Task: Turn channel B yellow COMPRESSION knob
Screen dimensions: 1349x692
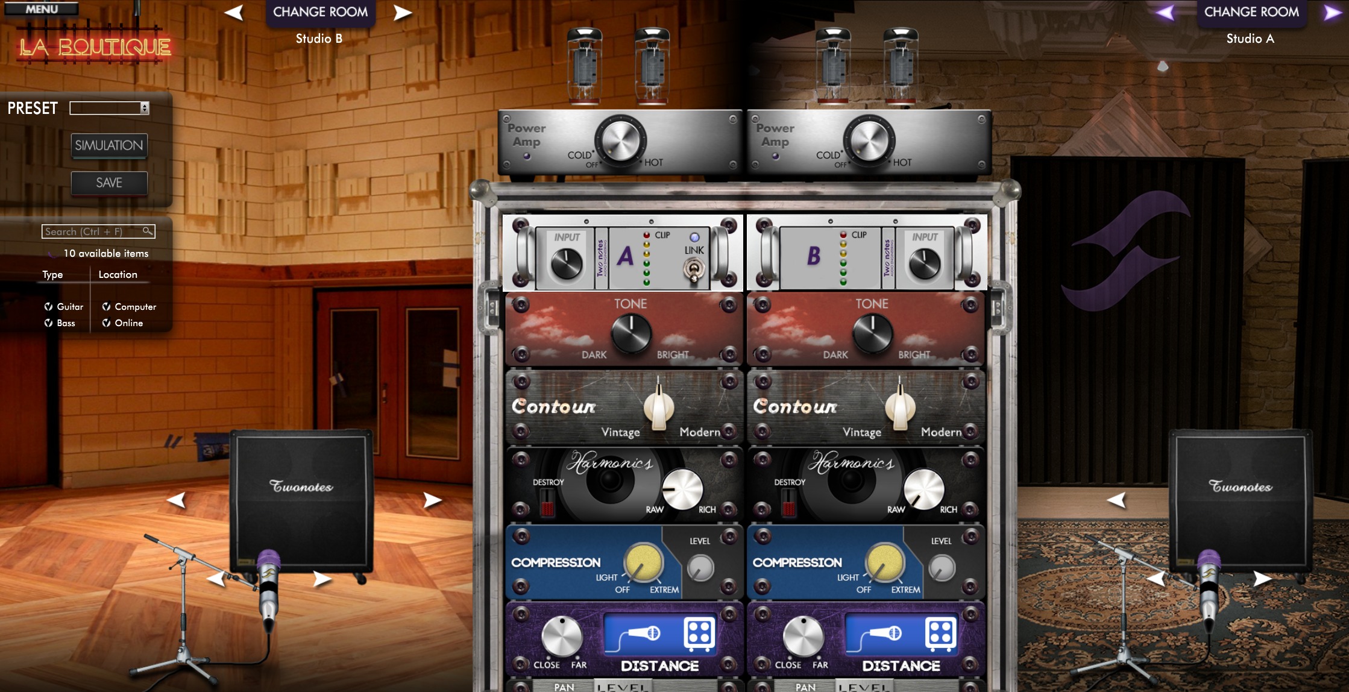Action: [x=884, y=562]
